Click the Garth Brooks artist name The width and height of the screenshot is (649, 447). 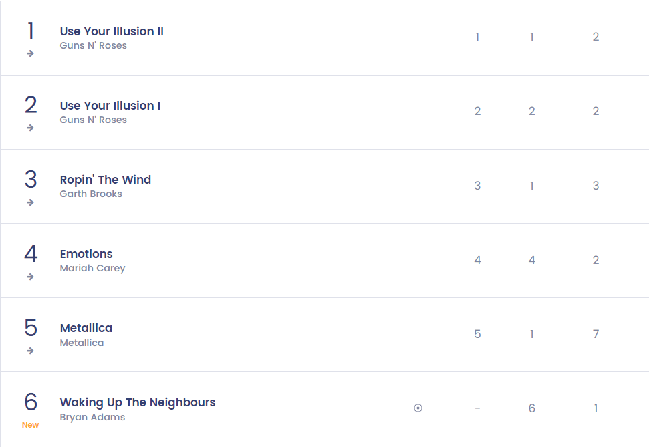(91, 194)
